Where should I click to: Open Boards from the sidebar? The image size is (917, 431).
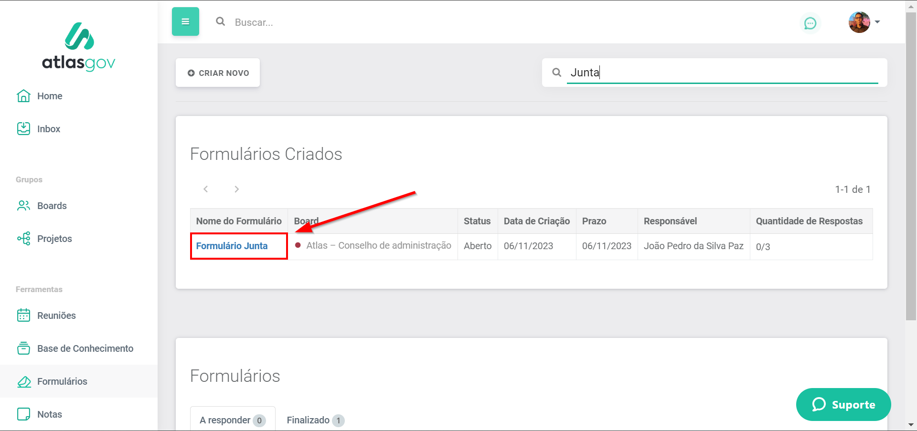(52, 206)
